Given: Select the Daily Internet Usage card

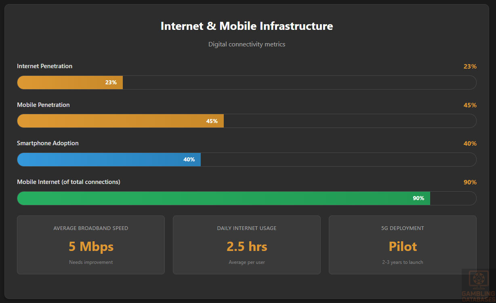Looking at the screenshot, I should tap(247, 245).
